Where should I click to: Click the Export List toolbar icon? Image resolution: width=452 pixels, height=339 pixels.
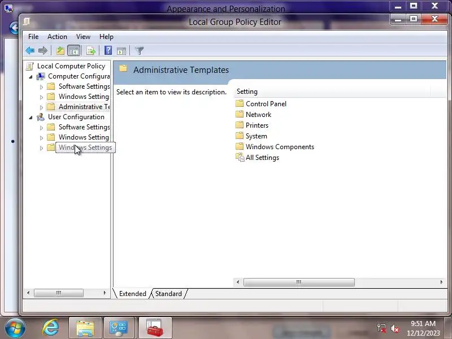click(x=91, y=51)
